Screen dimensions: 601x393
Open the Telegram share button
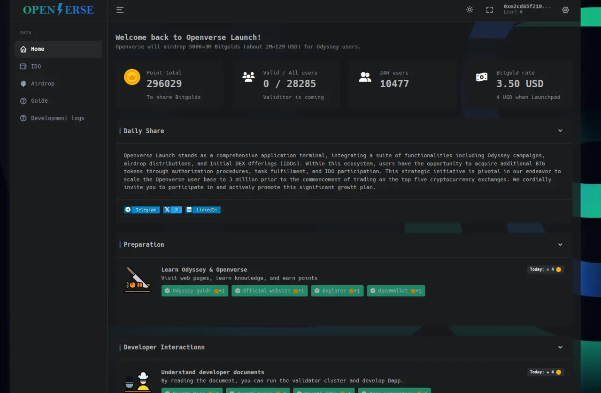tap(142, 210)
